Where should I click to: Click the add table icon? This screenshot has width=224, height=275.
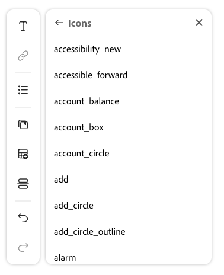point(23,154)
